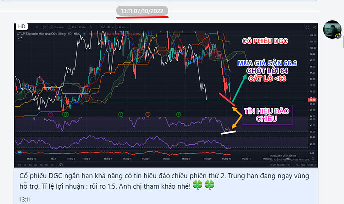
Task: Collapse the indicator legend toggle showing 7
Action: 20,38
